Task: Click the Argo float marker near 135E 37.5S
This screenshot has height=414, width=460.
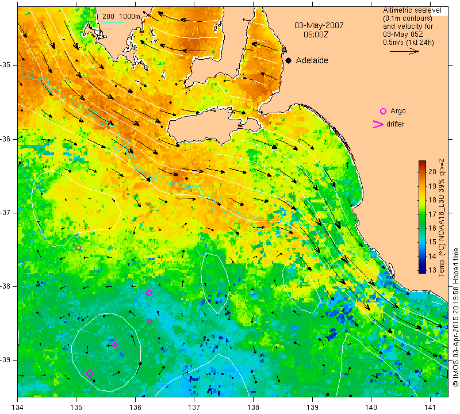Action: coord(78,248)
